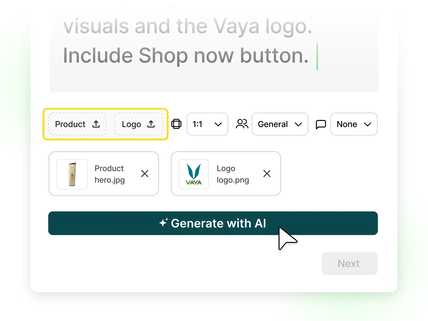
Task: Click the audience (people) icon
Action: click(x=242, y=124)
